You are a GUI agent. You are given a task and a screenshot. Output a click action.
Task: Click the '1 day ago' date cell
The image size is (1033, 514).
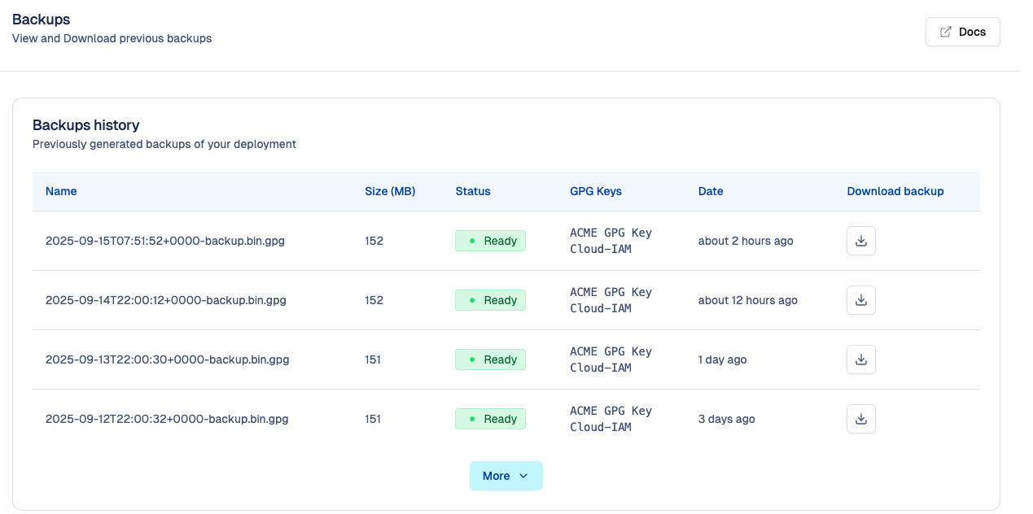click(722, 359)
